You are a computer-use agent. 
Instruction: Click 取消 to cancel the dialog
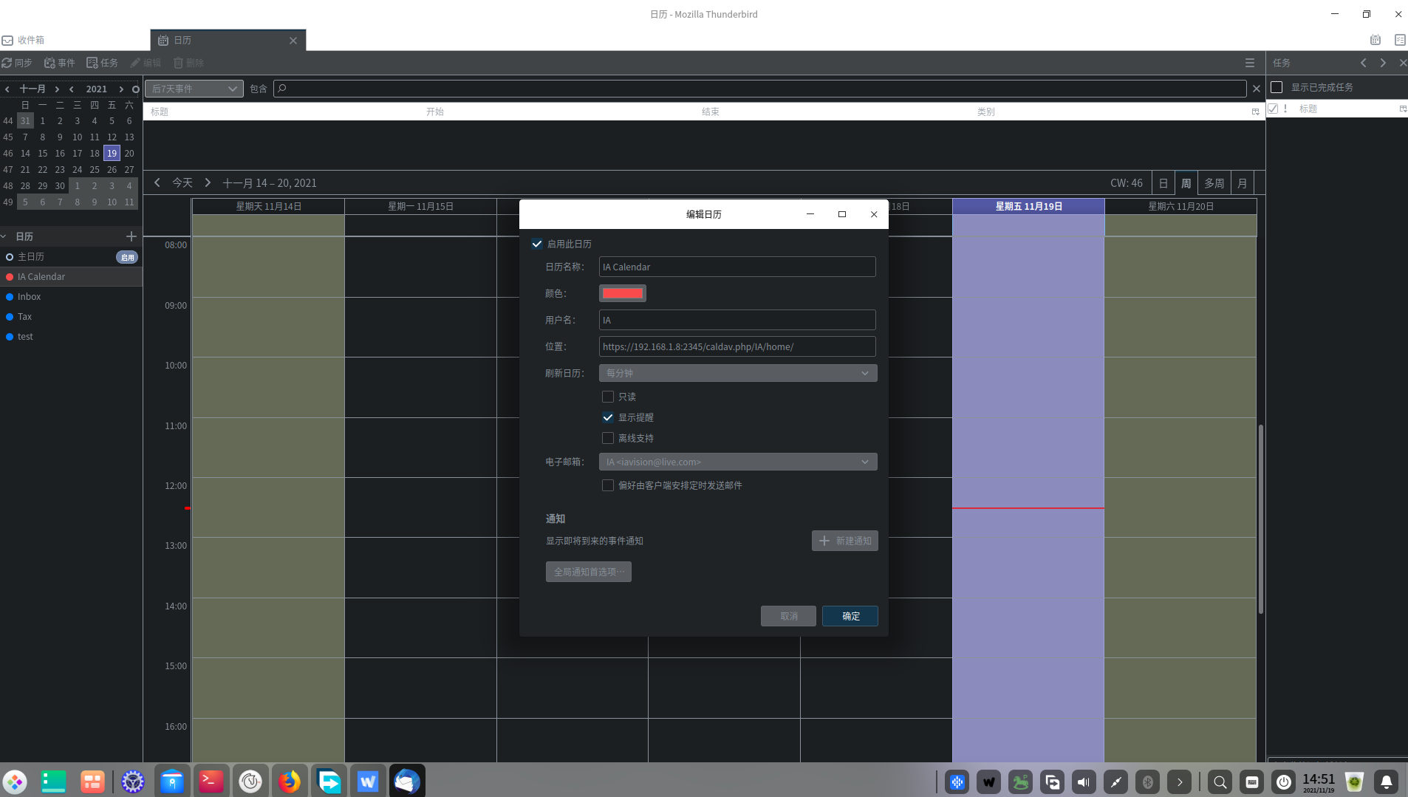coord(789,616)
